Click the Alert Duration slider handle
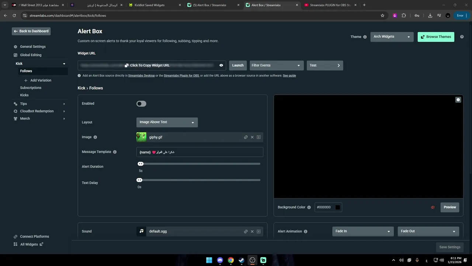Viewport: 472px width, 266px height. 140,164
